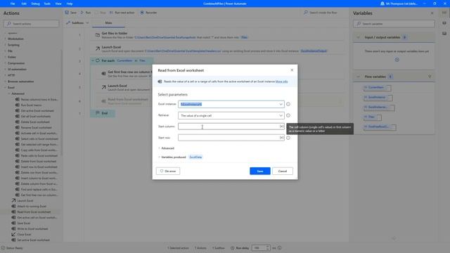The height and width of the screenshot is (253, 450).
Task: Collapse the Advanced Excel subgroup
Action: [x=9, y=93]
